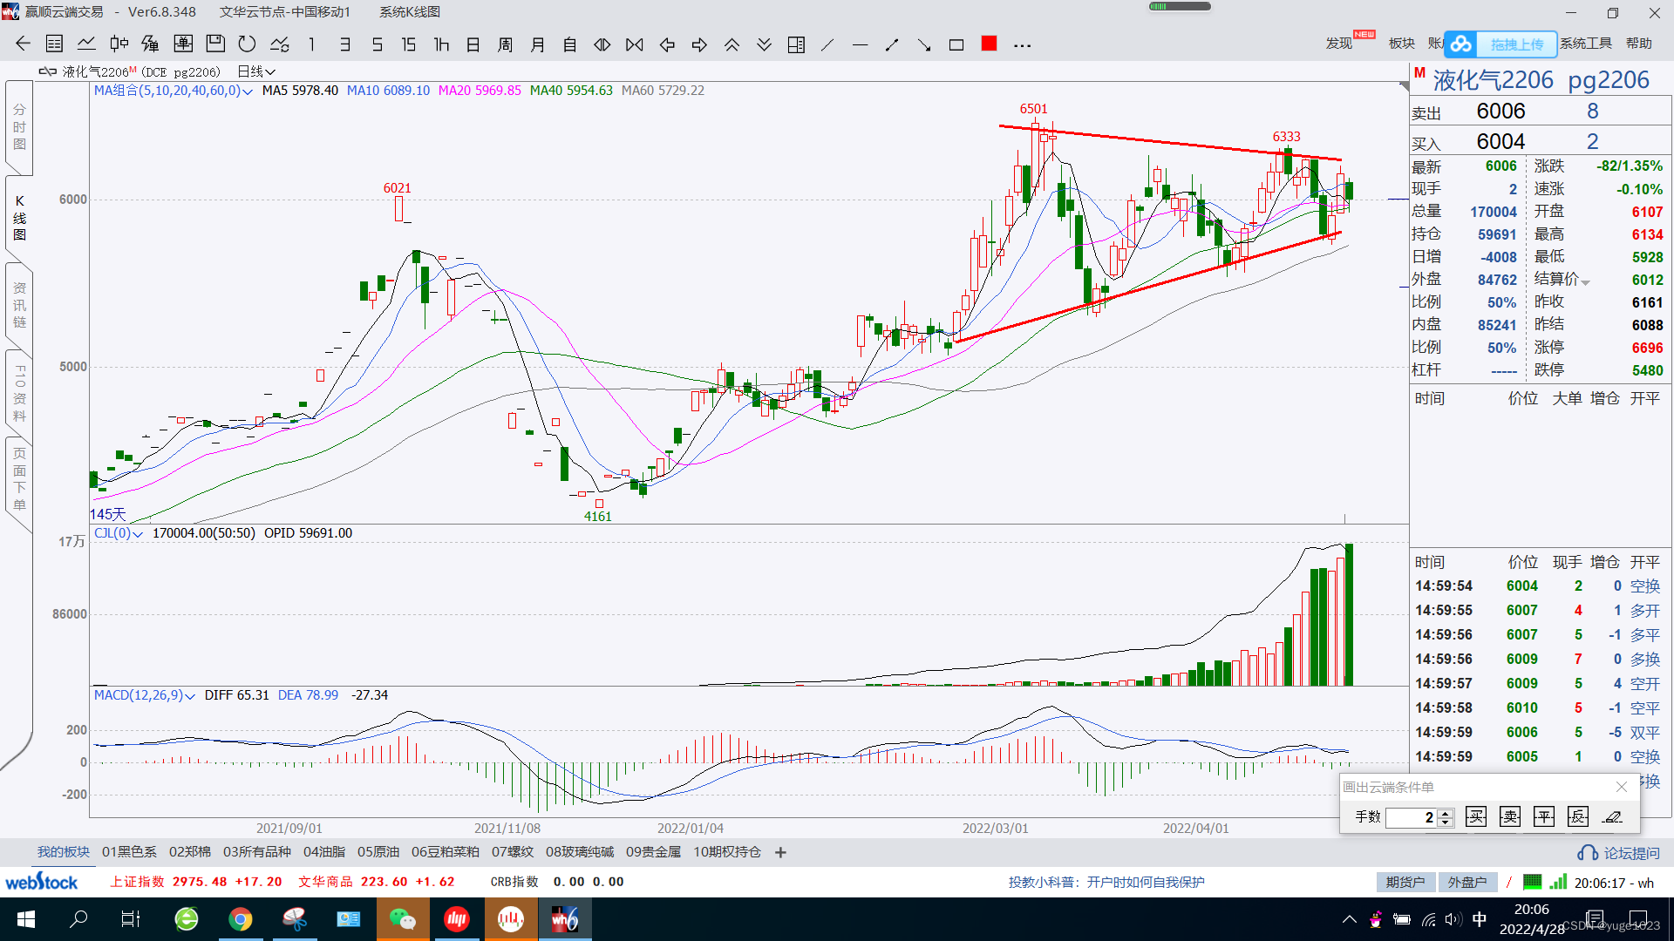The image size is (1674, 941).
Task: Open the 帮助 menu
Action: [1639, 44]
